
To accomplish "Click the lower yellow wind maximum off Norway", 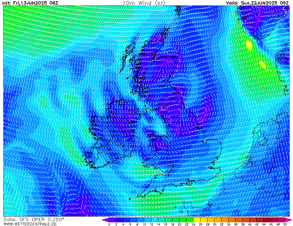I will pos(262,65).
